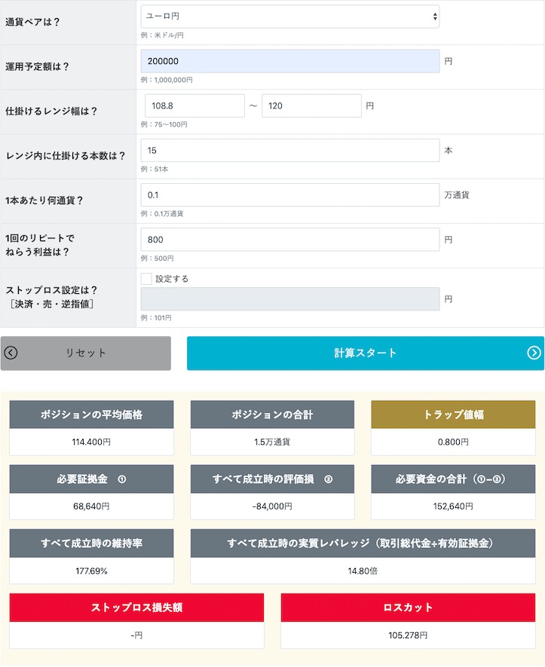This screenshot has height=667, width=545.
Task: Click the すべて成立時の評価損 header
Action: pyautogui.click(x=272, y=479)
